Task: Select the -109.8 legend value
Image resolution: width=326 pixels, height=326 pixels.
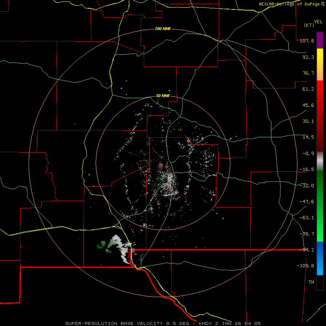Action: click(305, 266)
